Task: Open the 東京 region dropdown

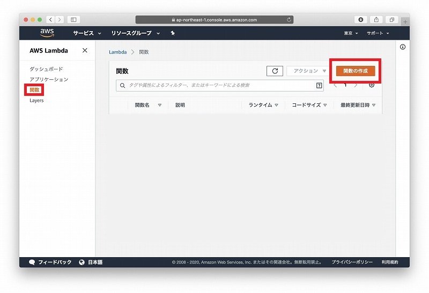Action: (x=351, y=33)
